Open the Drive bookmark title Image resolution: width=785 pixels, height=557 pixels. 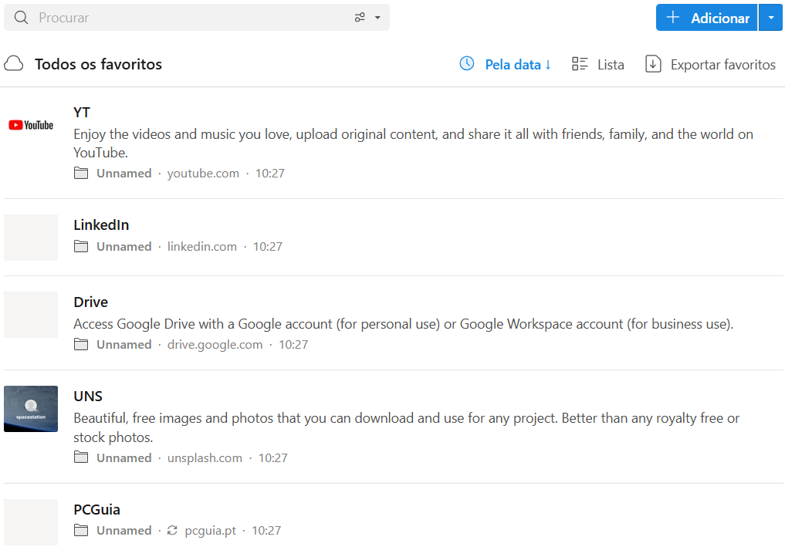click(90, 302)
